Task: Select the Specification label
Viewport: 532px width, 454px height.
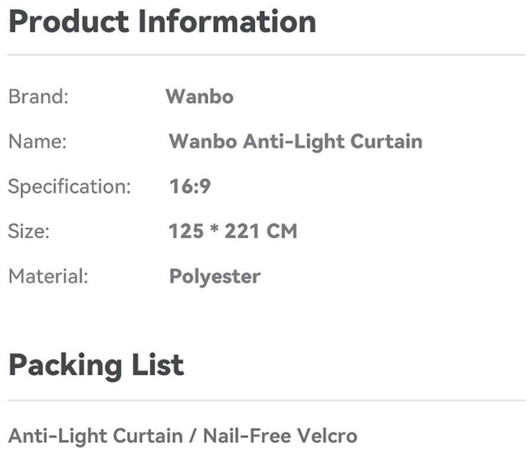Action: point(69,187)
